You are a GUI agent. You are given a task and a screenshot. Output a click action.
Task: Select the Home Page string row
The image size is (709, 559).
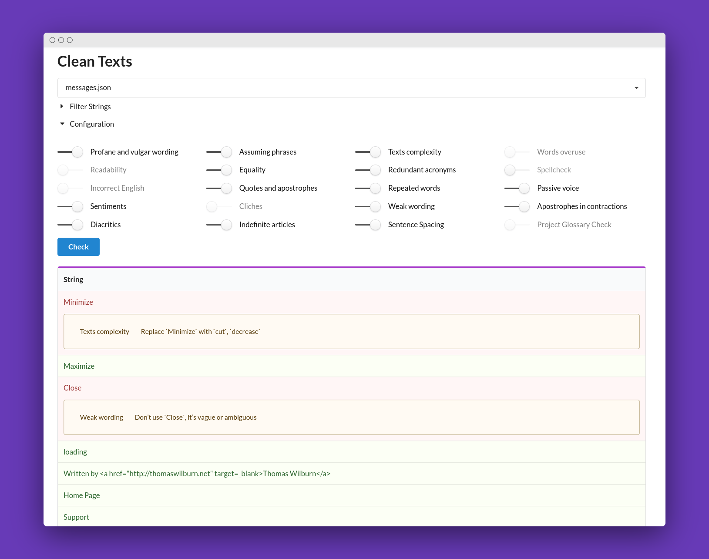click(x=351, y=495)
